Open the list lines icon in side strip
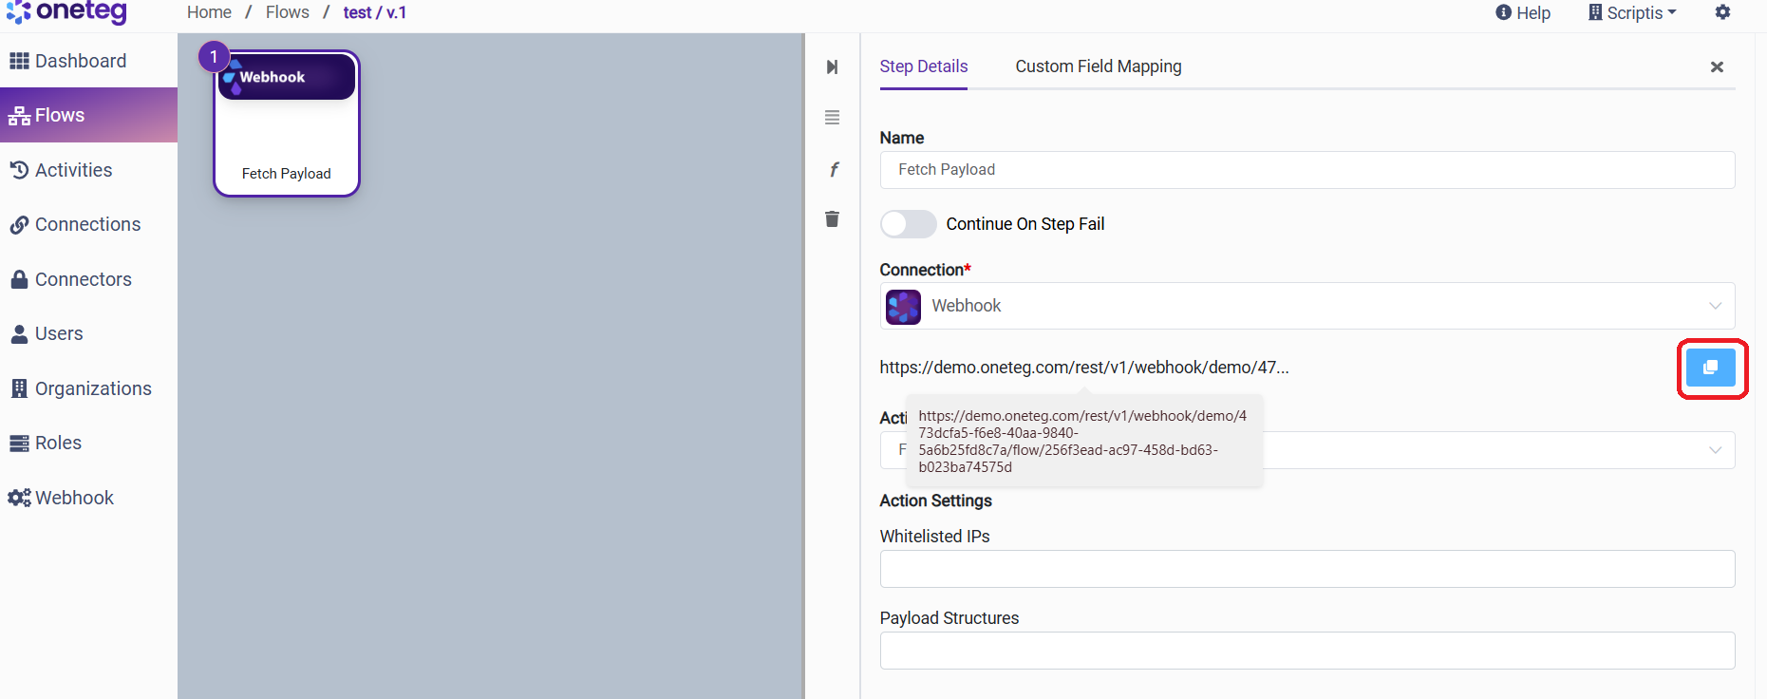Viewport: 1767px width, 699px height. click(832, 118)
